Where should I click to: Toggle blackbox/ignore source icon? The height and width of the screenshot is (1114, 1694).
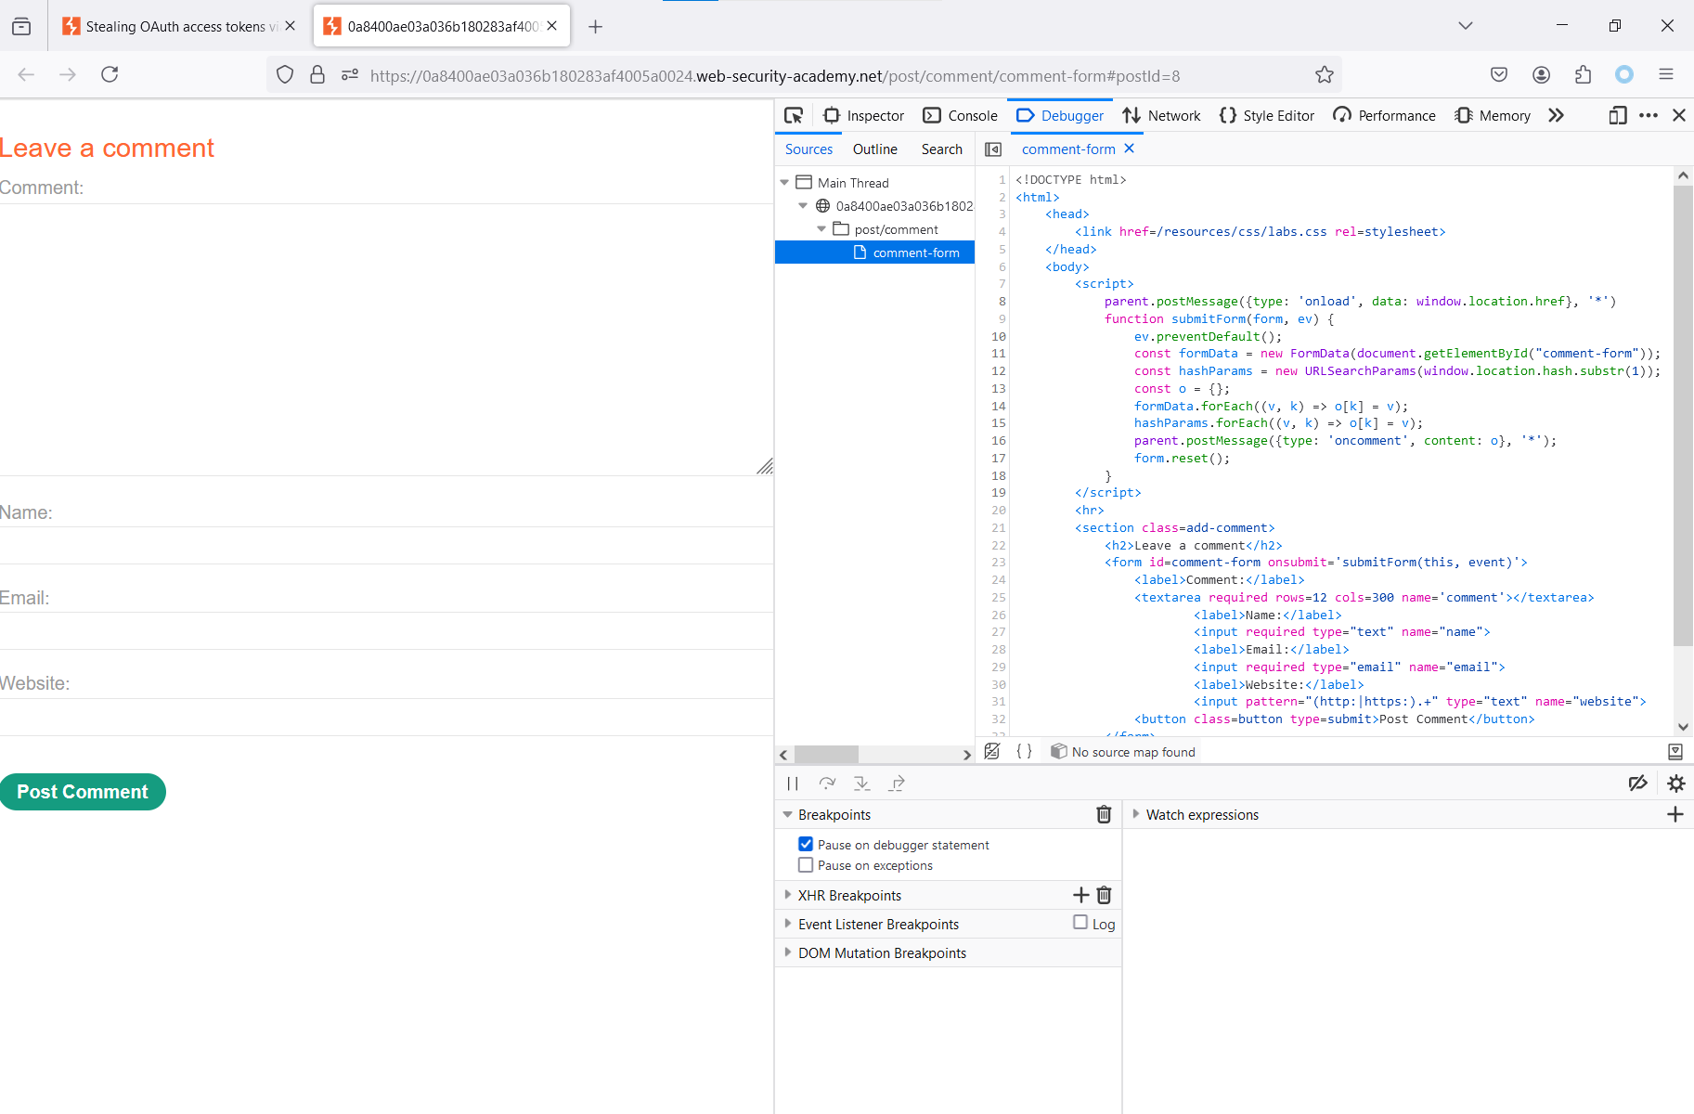point(992,751)
